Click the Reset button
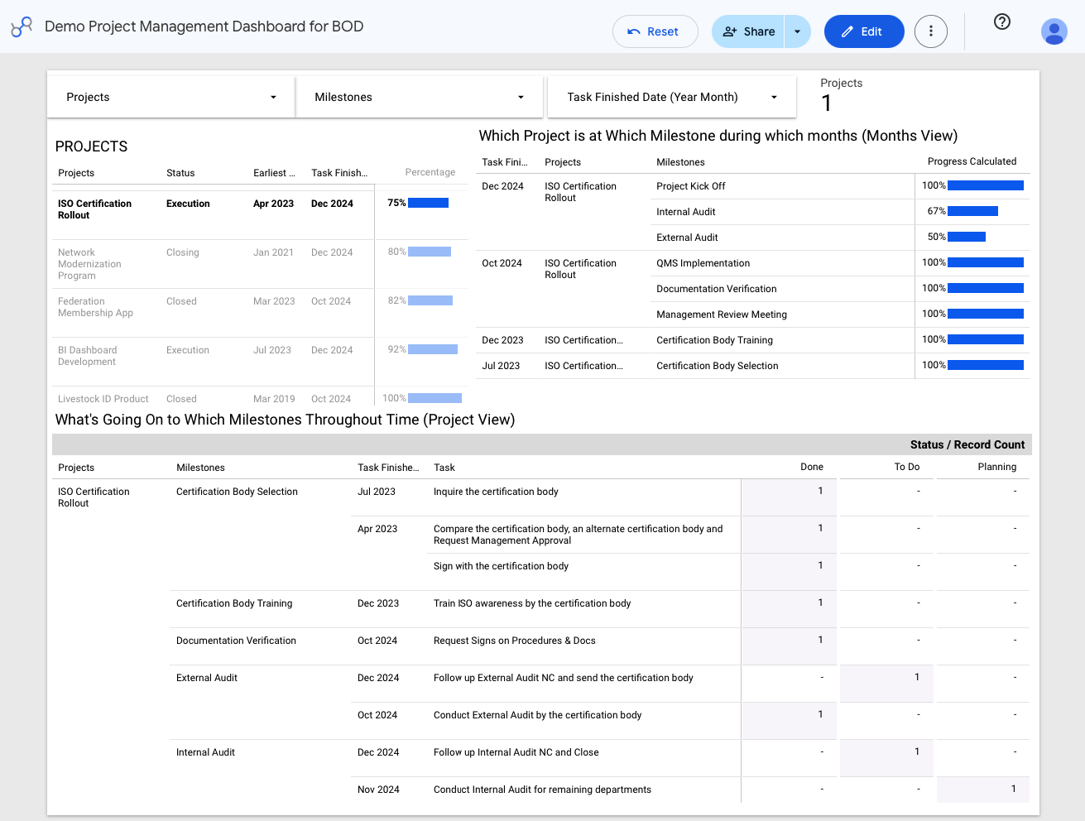Viewport: 1085px width, 821px height. point(655,31)
